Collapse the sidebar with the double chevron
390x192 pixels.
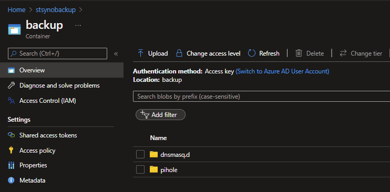(116, 54)
